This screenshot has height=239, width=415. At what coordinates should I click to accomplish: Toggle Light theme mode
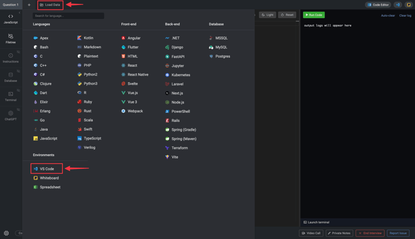click(268, 15)
